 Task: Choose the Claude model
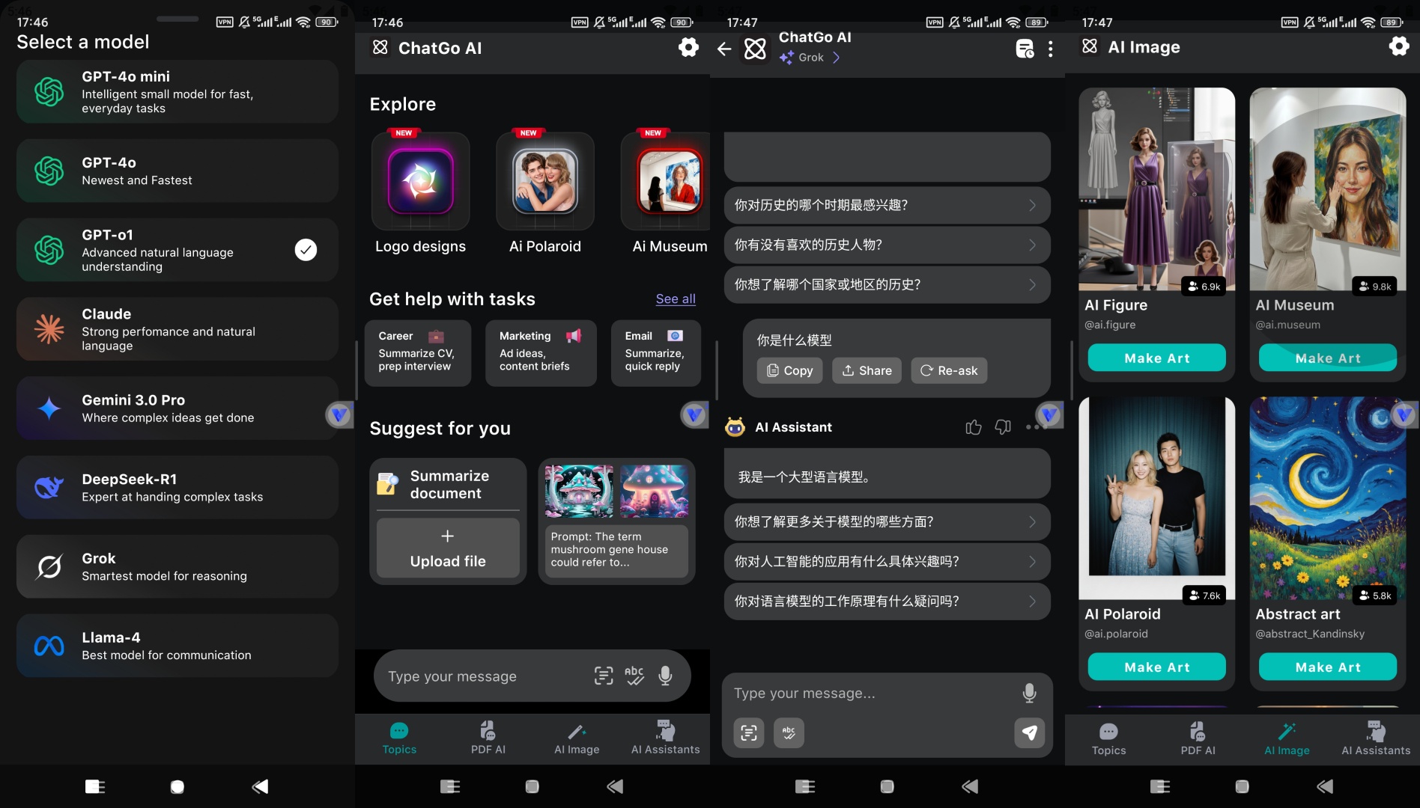177,329
